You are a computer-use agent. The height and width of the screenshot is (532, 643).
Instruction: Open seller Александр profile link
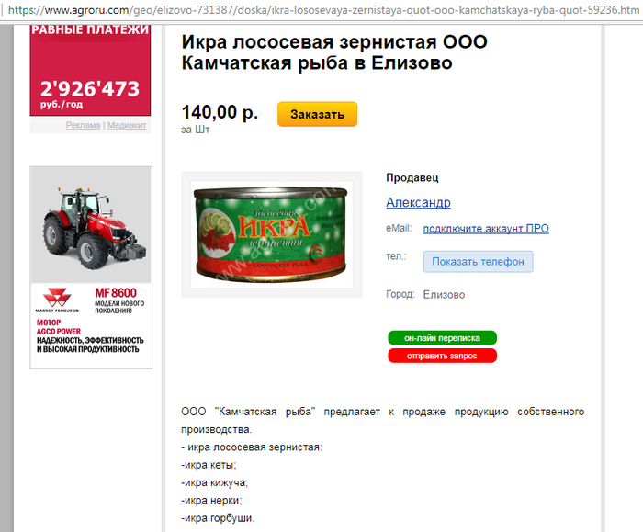point(418,203)
